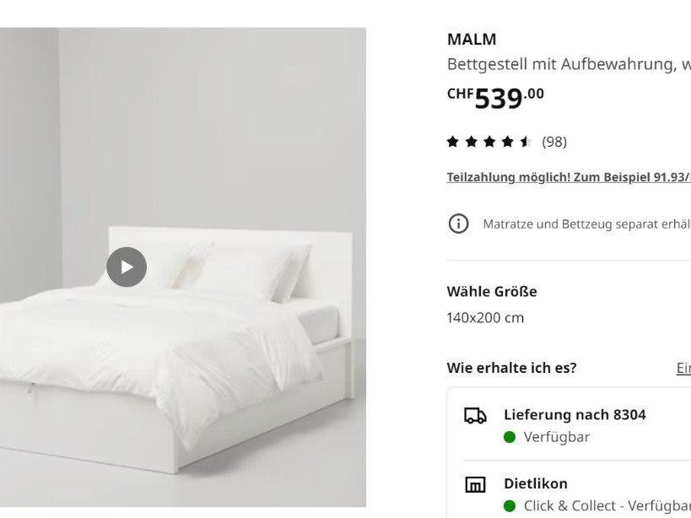
Task: Click the Click & Collect green dot
Action: [509, 506]
